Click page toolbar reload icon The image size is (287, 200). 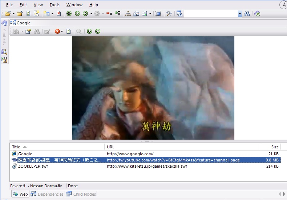[x=68, y=32]
